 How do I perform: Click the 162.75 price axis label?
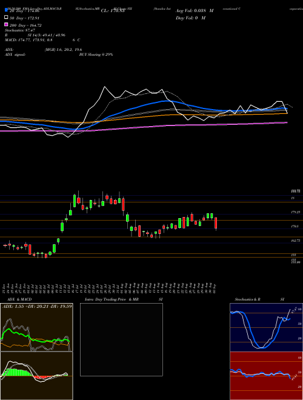[296, 241]
